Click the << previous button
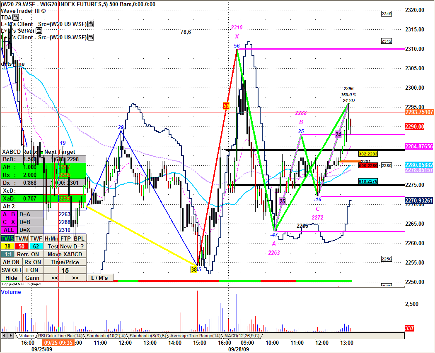 pos(54,278)
